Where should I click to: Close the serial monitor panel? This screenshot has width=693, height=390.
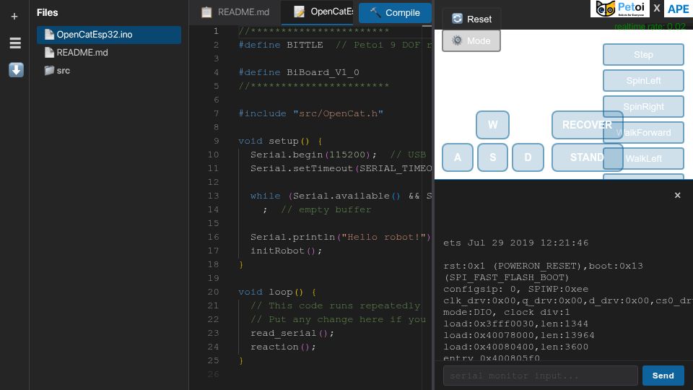pos(678,195)
